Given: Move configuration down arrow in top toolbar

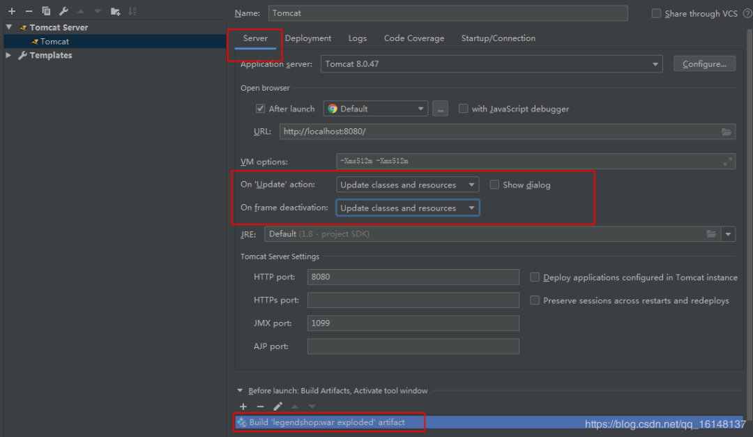Looking at the screenshot, I should coord(98,11).
